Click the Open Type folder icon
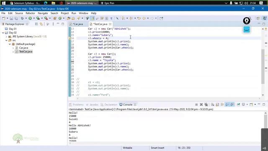268x151 pixels. click(x=69, y=18)
